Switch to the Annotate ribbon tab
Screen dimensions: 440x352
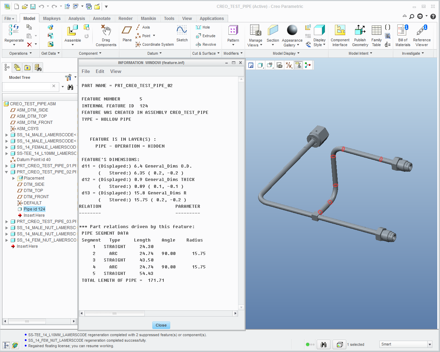point(102,19)
